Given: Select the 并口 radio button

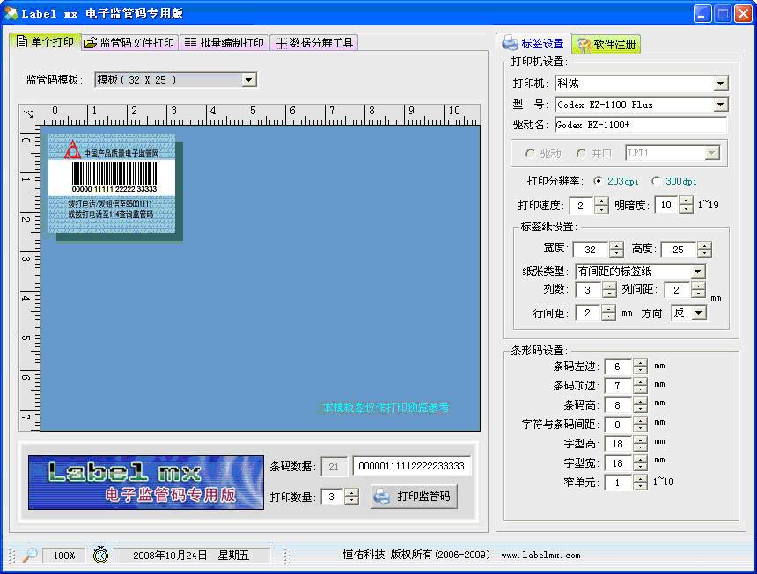Looking at the screenshot, I should coord(581,153).
